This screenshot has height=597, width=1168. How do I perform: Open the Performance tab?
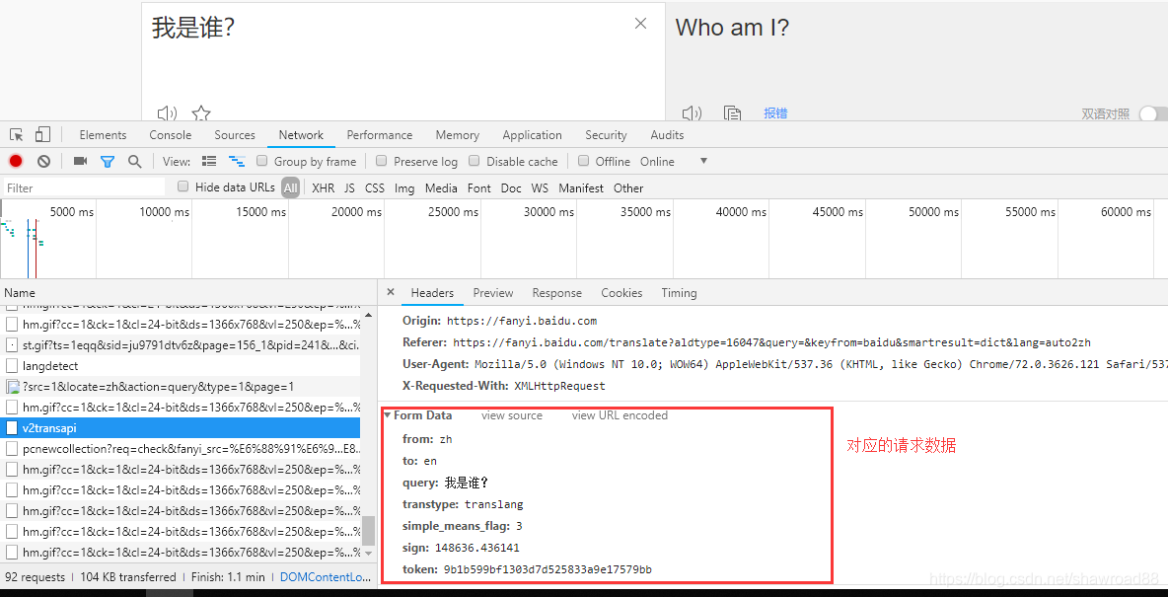click(379, 135)
